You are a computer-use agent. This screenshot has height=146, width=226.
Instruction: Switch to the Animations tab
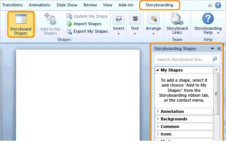coord(40,5)
